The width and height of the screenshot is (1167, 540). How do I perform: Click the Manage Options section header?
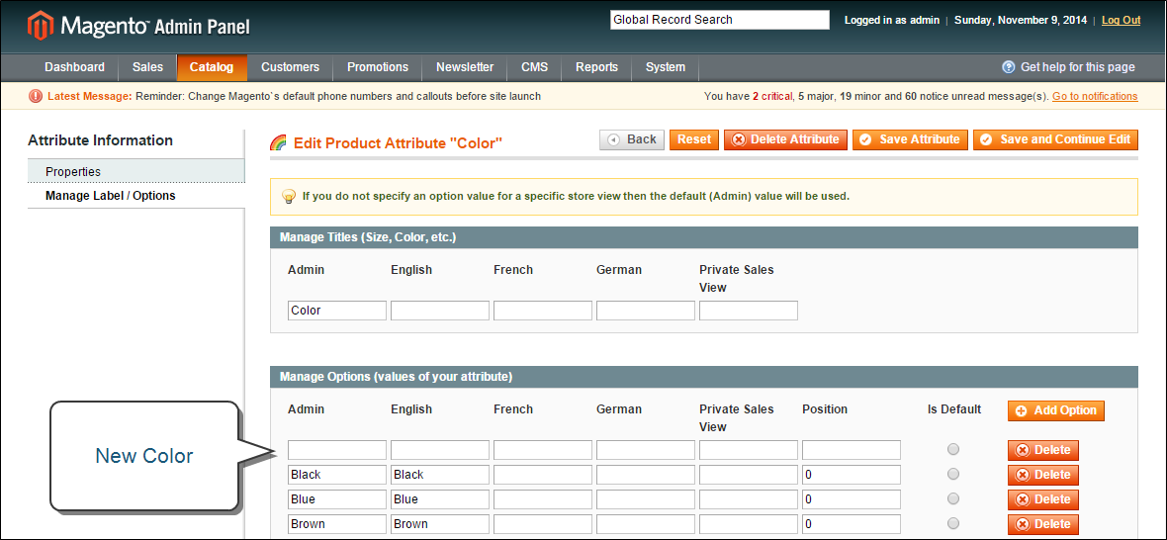[x=704, y=377]
